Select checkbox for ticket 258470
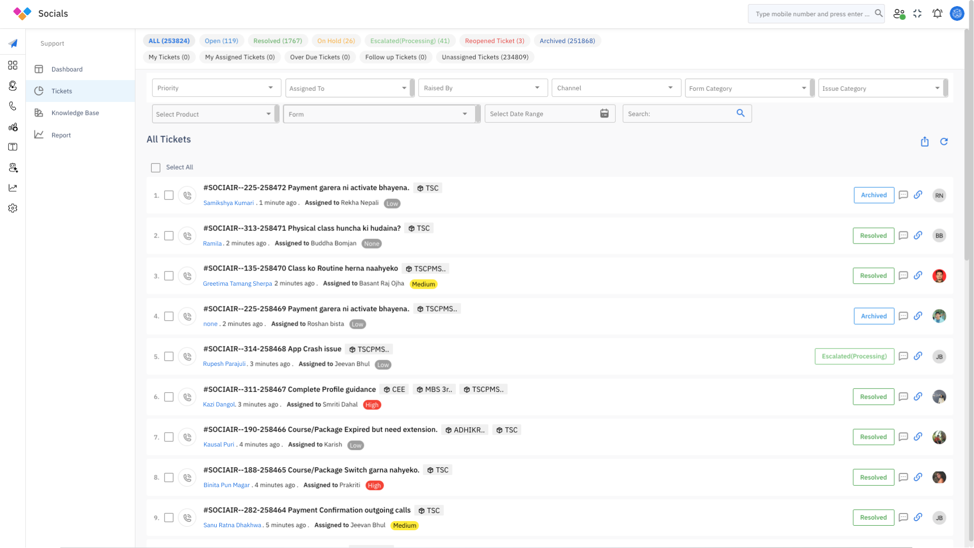 pos(169,276)
